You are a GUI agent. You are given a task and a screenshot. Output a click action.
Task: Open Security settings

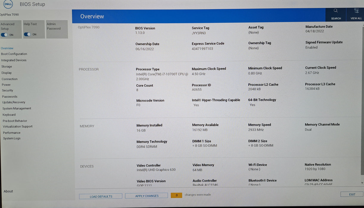7,90
